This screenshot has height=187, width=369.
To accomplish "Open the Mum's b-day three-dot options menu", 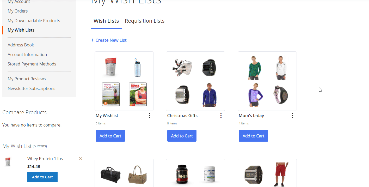I will [x=293, y=116].
